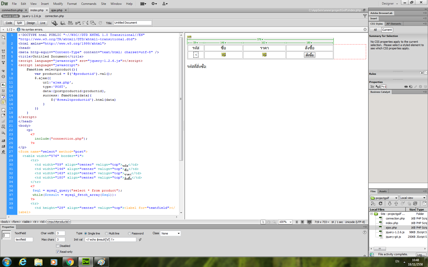Open the Site icon menu in menu bar

pos(165,4)
